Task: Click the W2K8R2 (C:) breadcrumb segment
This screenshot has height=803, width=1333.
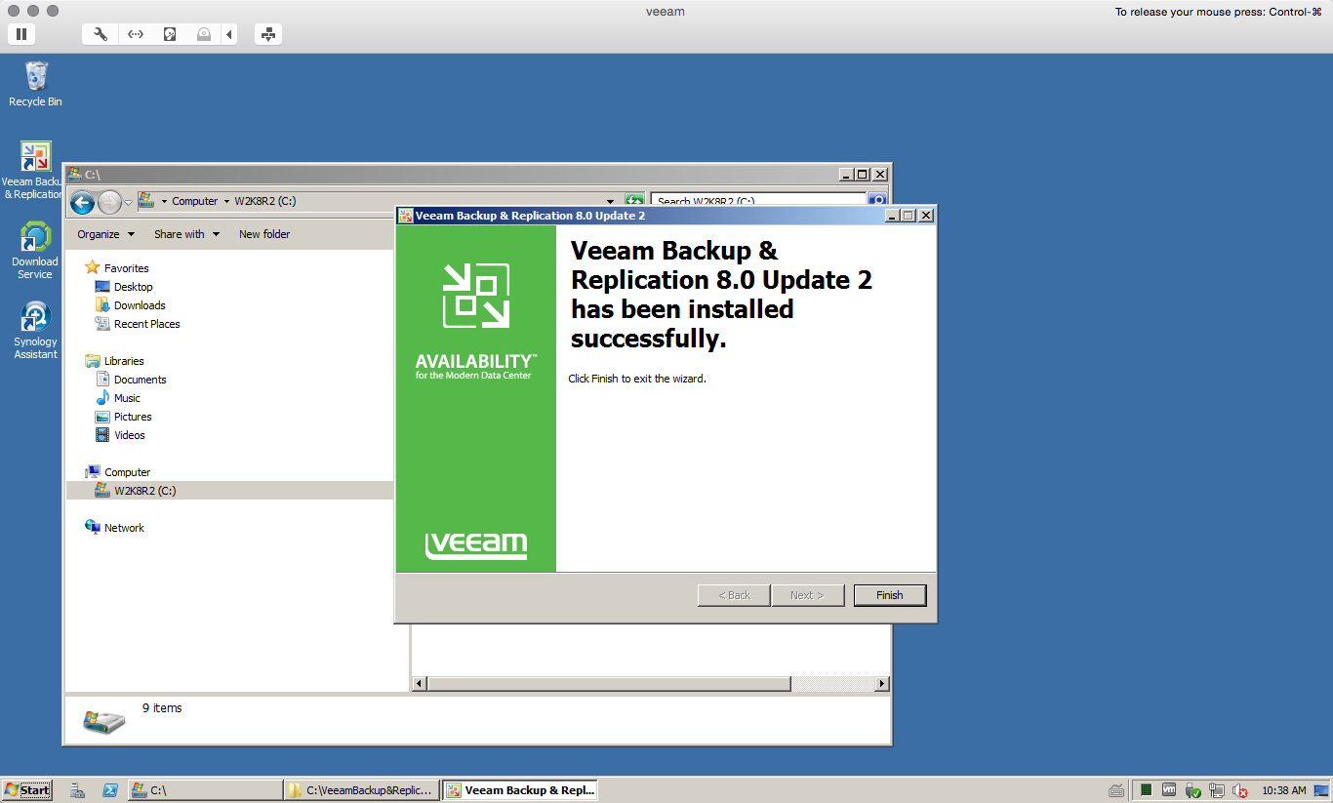Action: pyautogui.click(x=265, y=202)
